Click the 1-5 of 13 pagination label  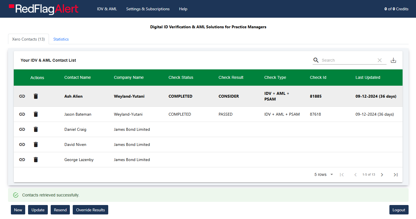point(369,174)
